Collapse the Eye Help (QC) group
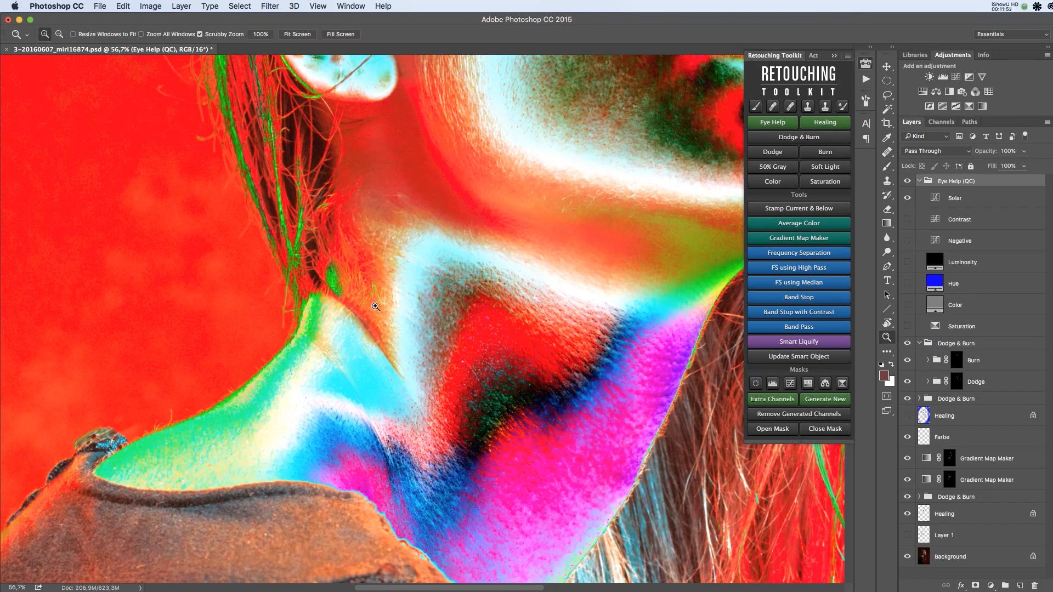1053x592 pixels. pos(919,181)
